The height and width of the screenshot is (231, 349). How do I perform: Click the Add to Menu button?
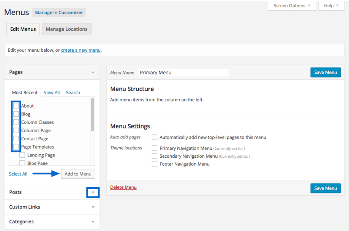[x=78, y=174]
